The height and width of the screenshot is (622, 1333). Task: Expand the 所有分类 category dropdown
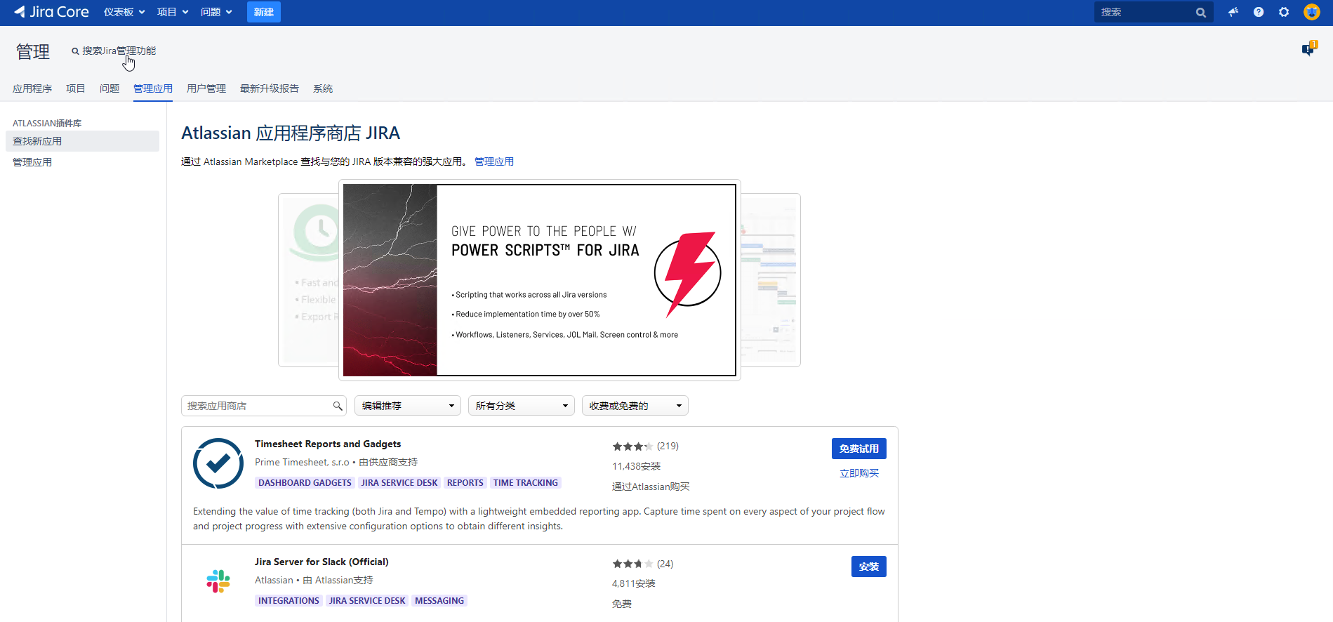coord(522,406)
